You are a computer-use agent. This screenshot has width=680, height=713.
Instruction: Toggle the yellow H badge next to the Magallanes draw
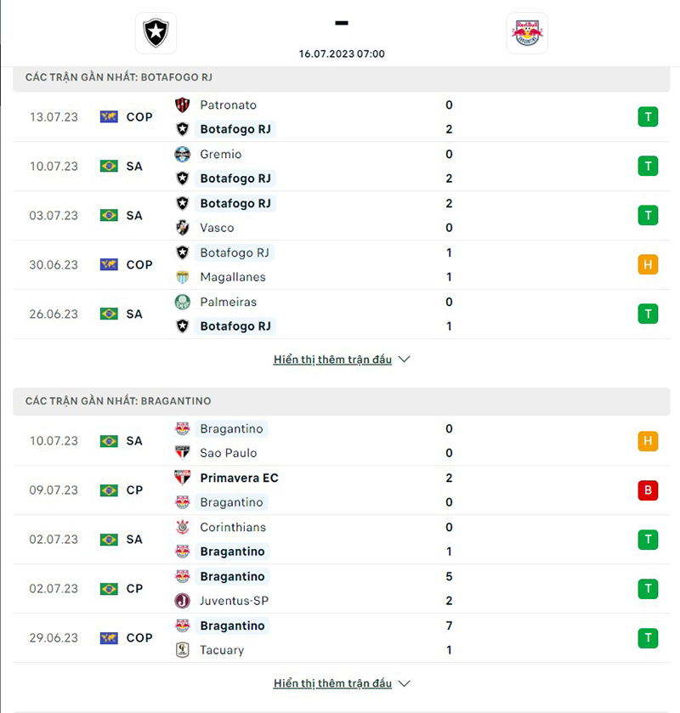pyautogui.click(x=648, y=264)
